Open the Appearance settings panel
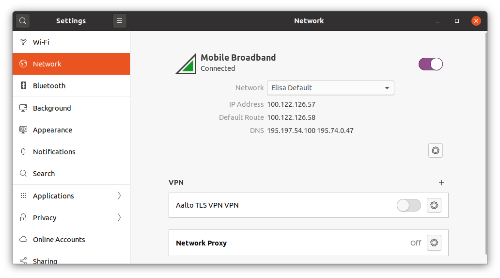500x278 pixels. point(52,130)
